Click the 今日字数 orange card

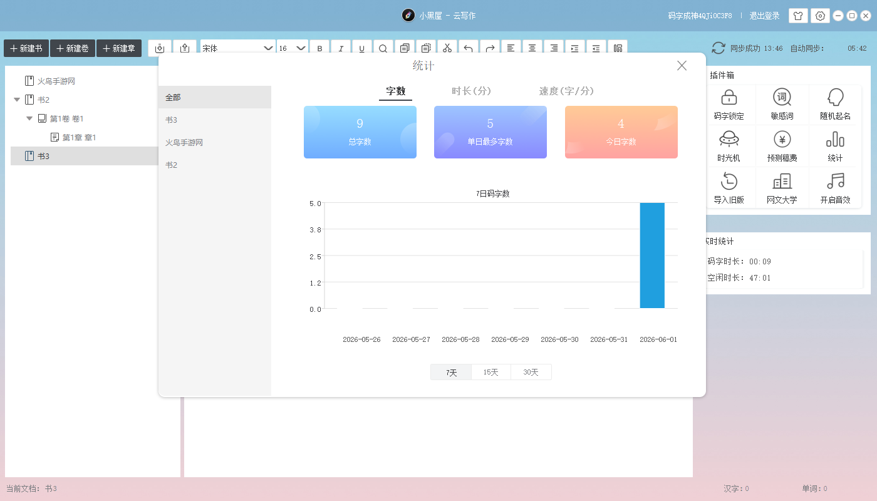(621, 132)
